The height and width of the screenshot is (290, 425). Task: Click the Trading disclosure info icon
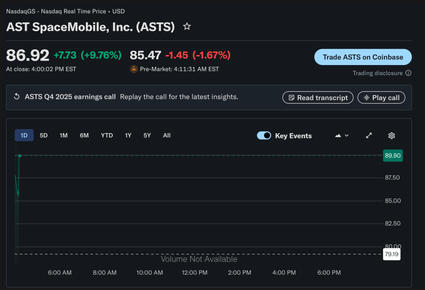point(408,73)
